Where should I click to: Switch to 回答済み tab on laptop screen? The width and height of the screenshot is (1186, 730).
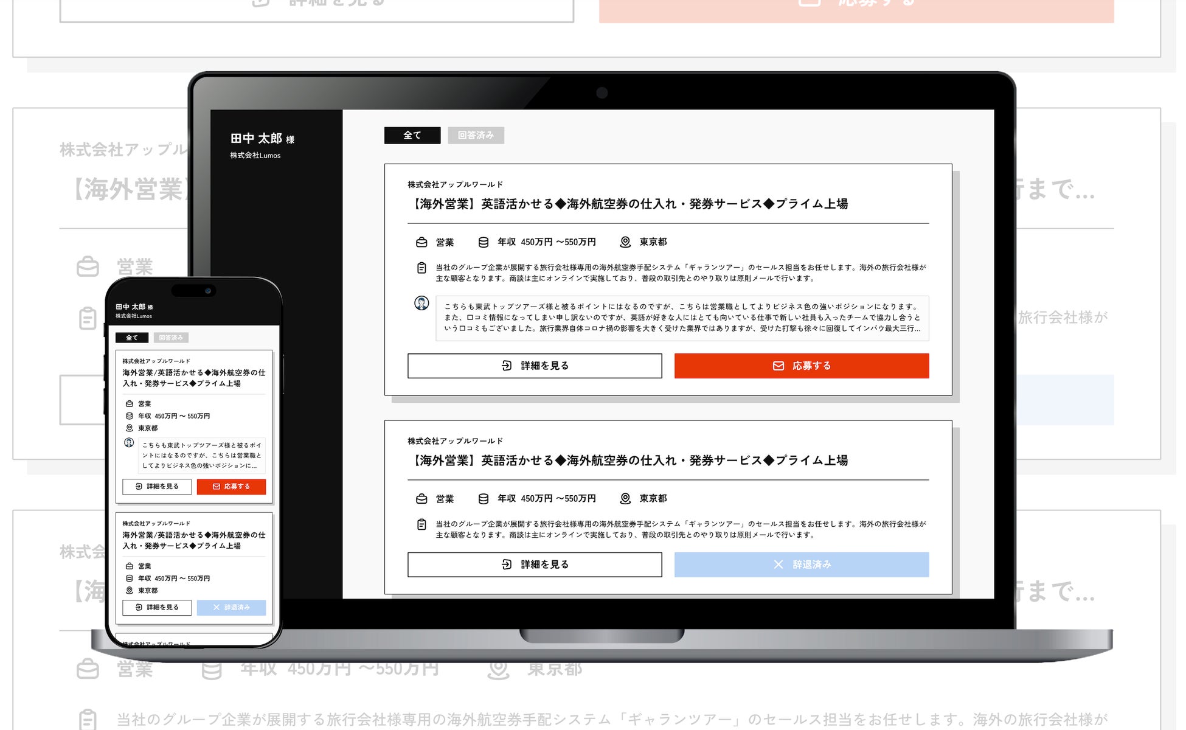click(476, 135)
